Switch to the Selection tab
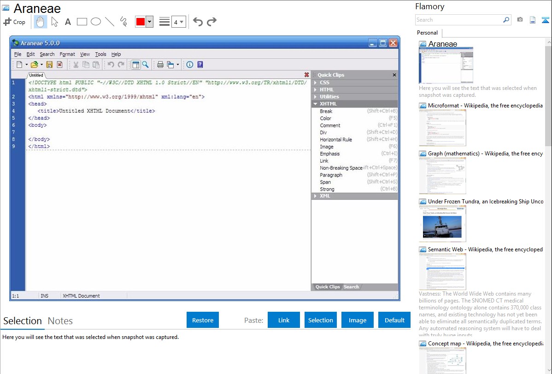 point(23,321)
